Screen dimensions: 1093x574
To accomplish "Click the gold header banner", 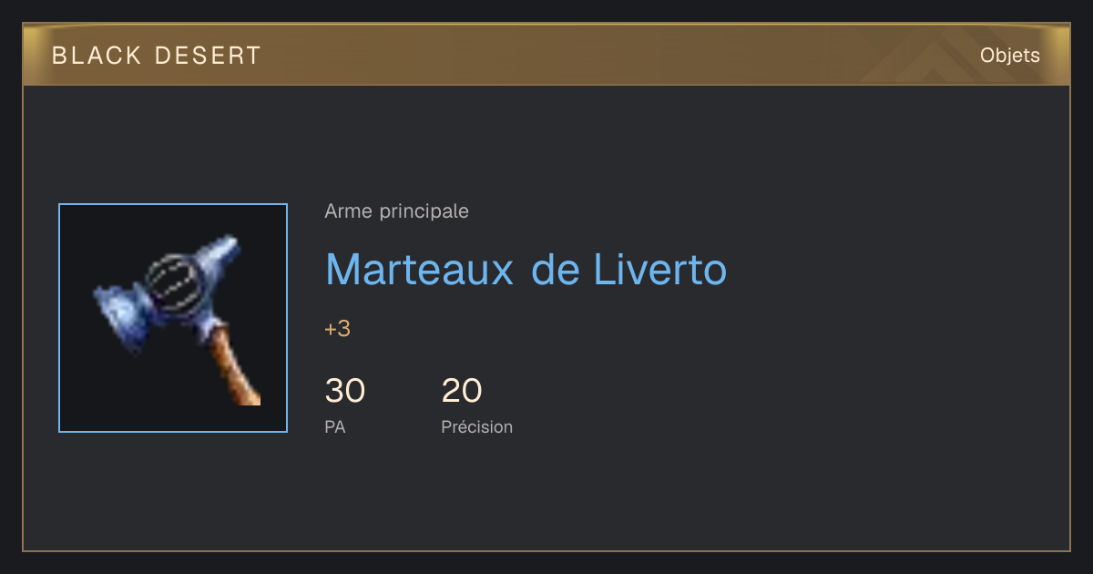I will (546, 55).
